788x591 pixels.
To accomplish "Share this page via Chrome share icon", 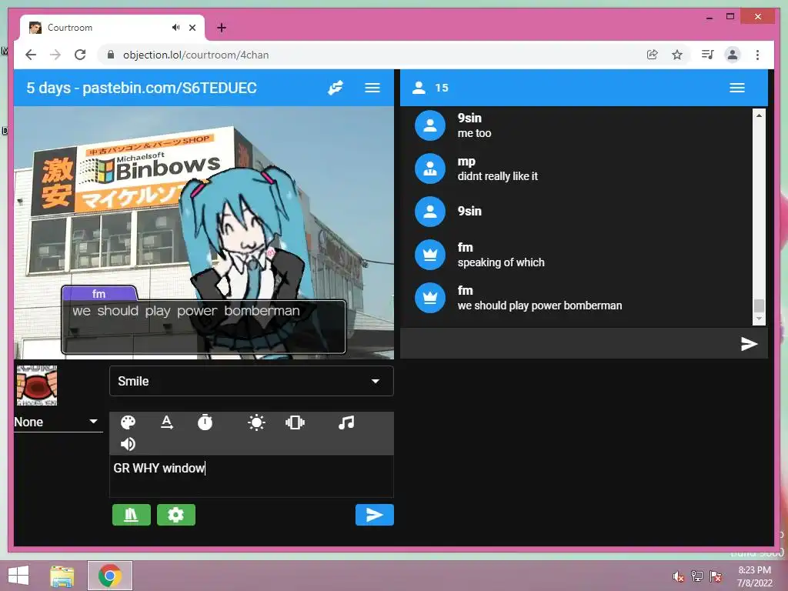I will click(x=653, y=55).
